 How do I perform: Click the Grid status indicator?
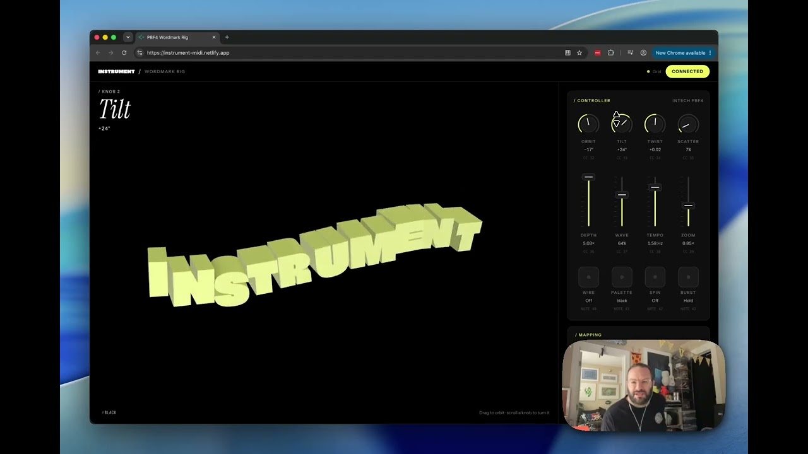[x=654, y=71]
